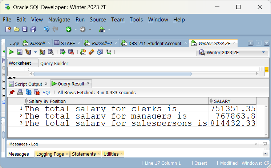Expand the tab list dropdown arrow
The height and width of the screenshot is (168, 271).
tap(267, 43)
